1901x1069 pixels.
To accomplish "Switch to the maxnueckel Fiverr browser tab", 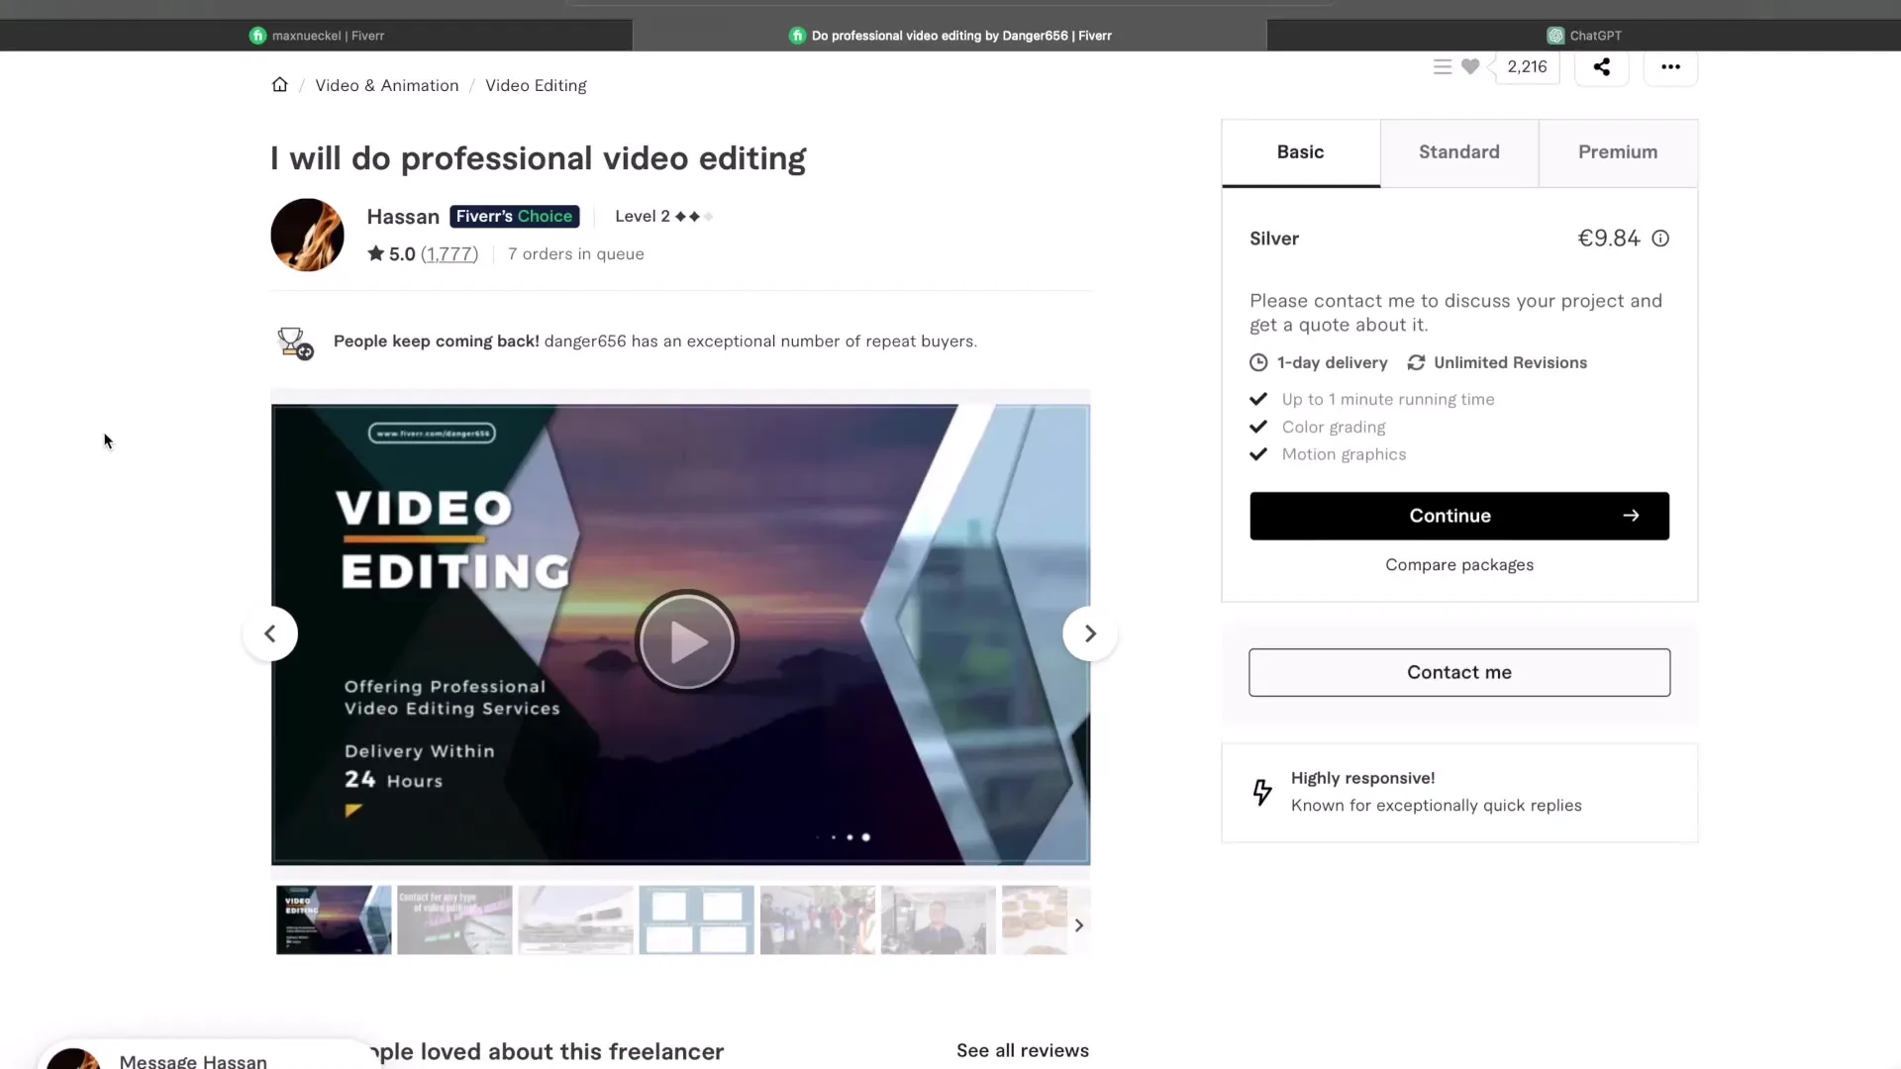I will [316, 36].
